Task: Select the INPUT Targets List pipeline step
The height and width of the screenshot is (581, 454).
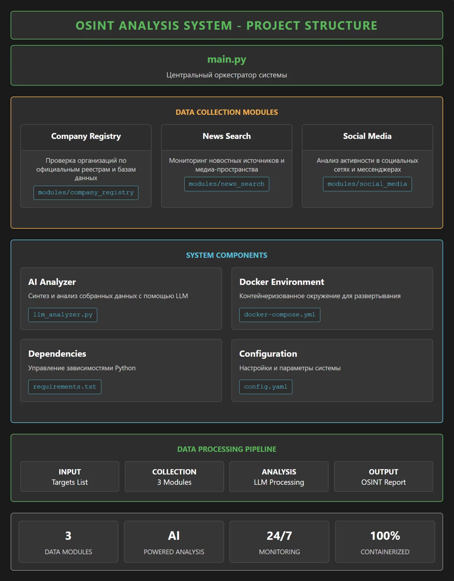Action: point(70,477)
